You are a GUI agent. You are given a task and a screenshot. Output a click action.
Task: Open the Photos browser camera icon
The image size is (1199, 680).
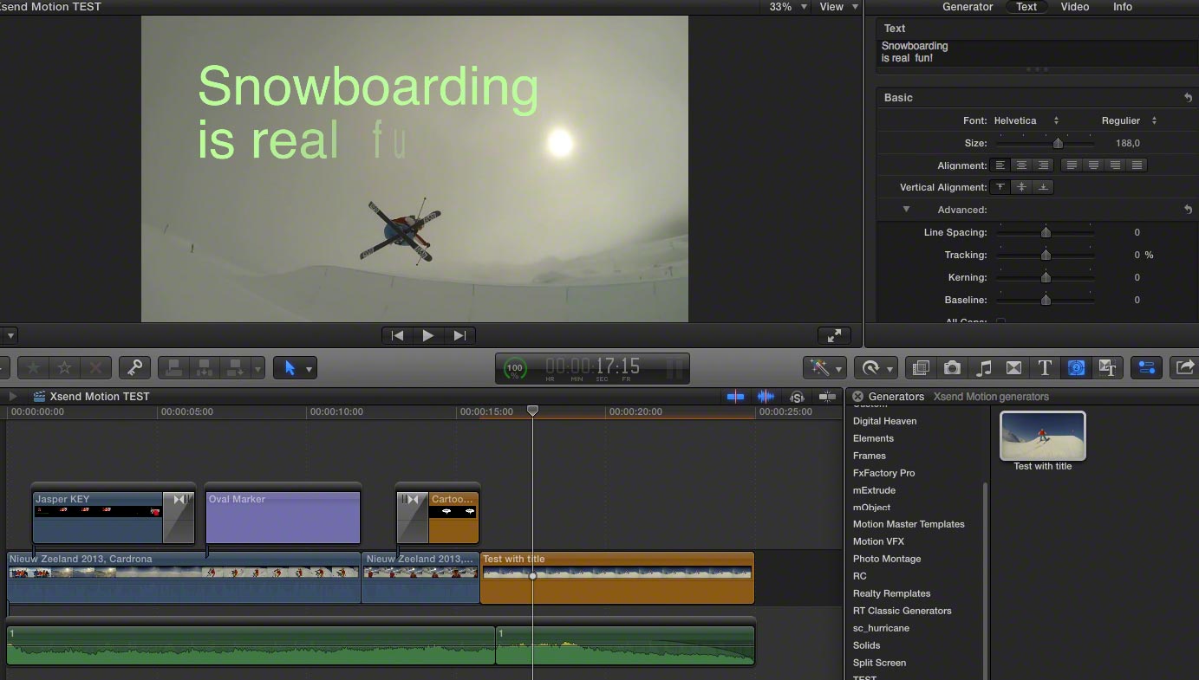[x=952, y=368]
